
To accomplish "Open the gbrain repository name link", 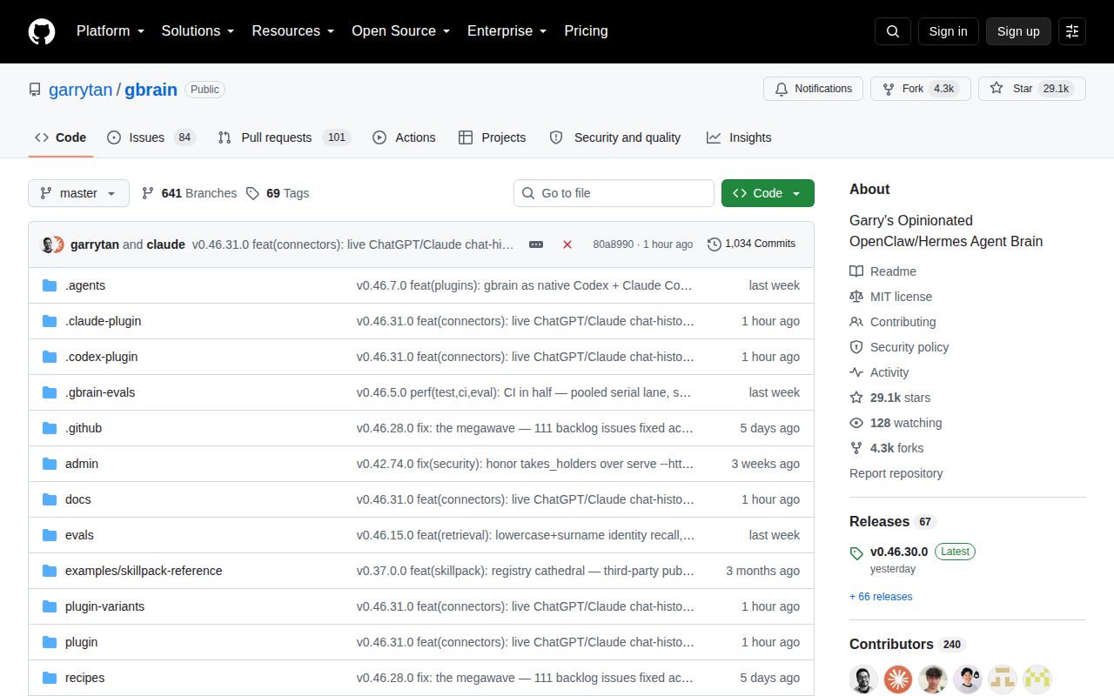I will click(151, 90).
